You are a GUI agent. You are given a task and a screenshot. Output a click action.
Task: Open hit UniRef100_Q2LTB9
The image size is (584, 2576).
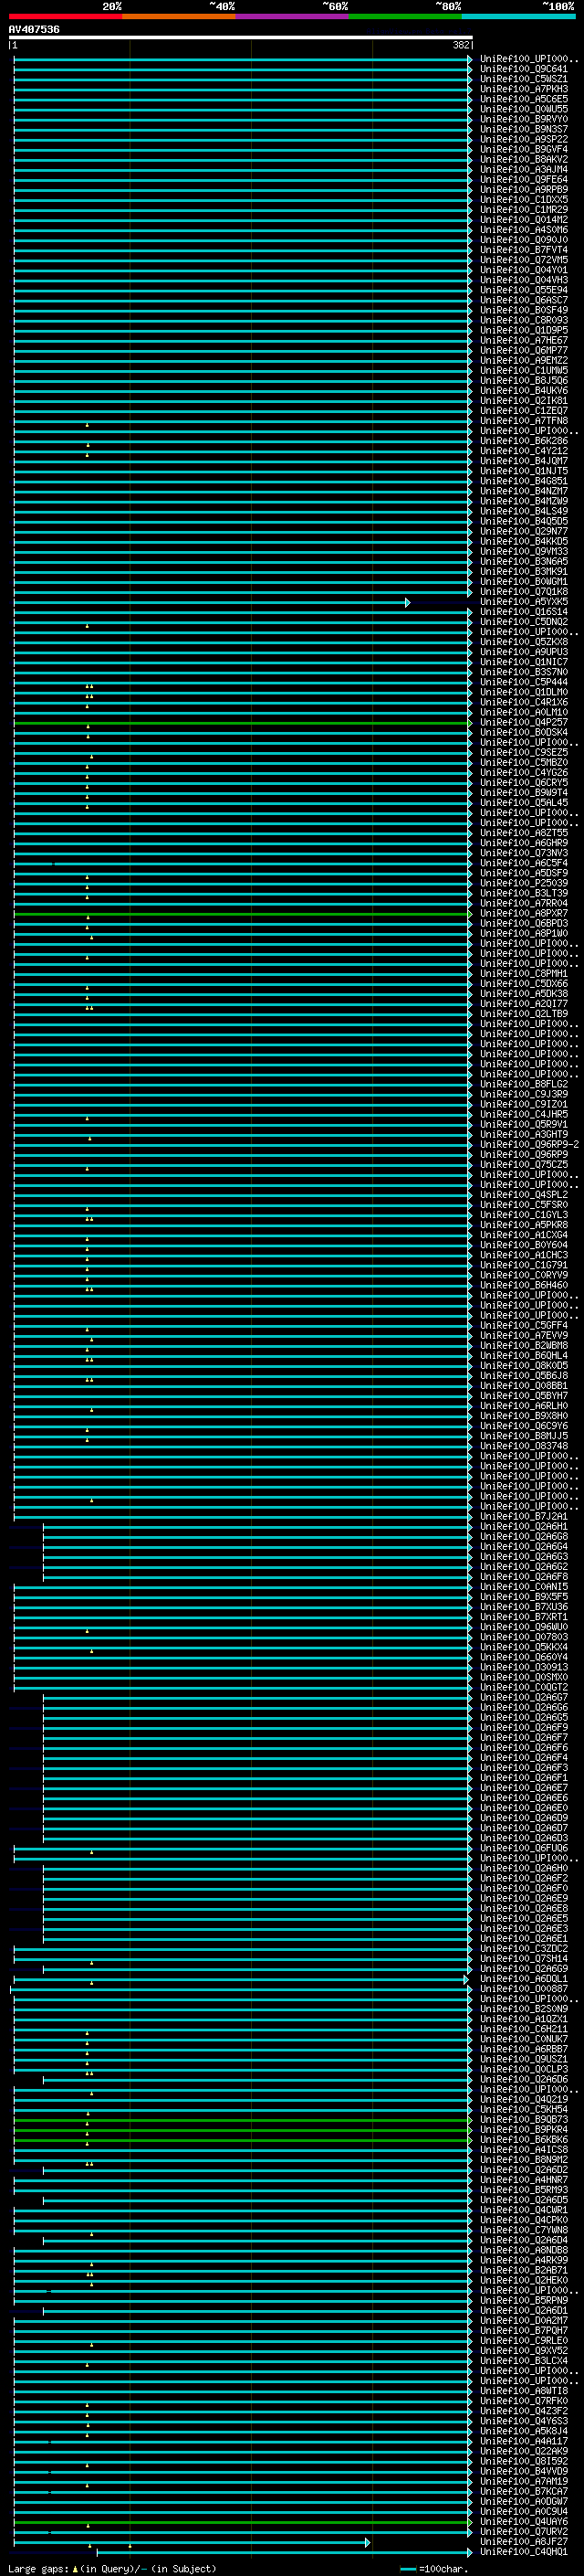pyautogui.click(x=524, y=1014)
